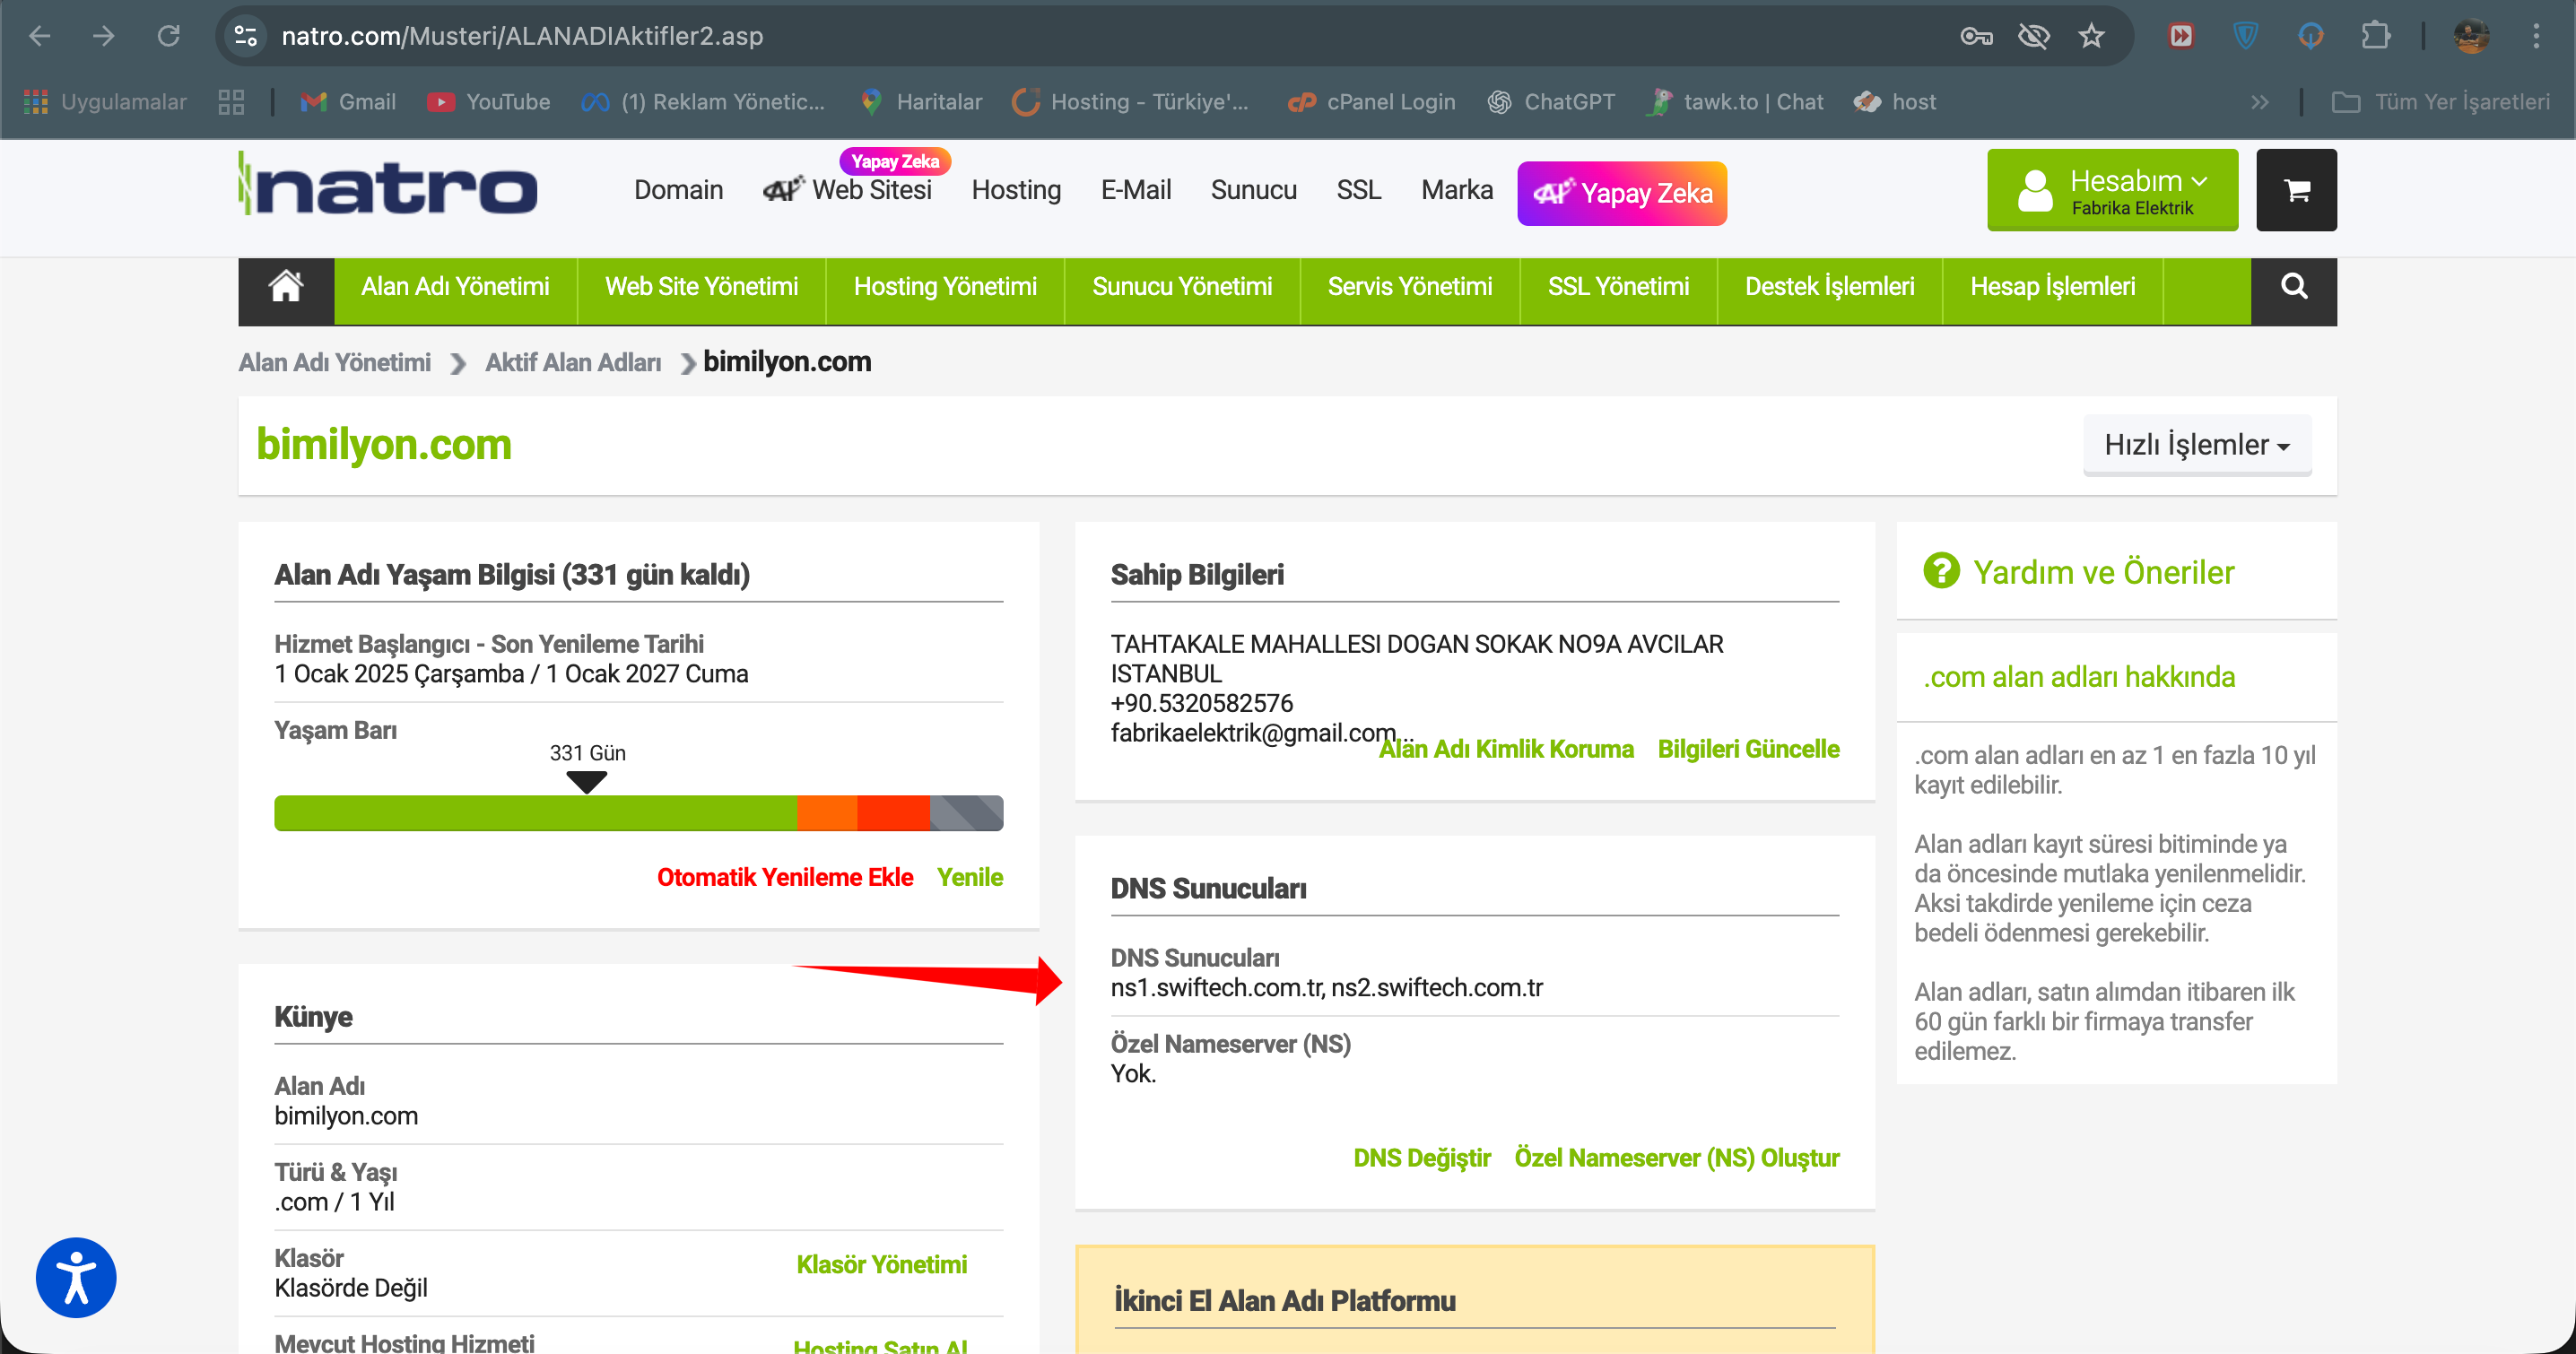Open Klasör Yönetimi link

(881, 1265)
